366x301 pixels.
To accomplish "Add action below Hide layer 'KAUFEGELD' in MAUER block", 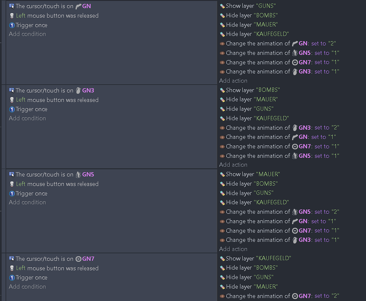I will tap(233, 249).
